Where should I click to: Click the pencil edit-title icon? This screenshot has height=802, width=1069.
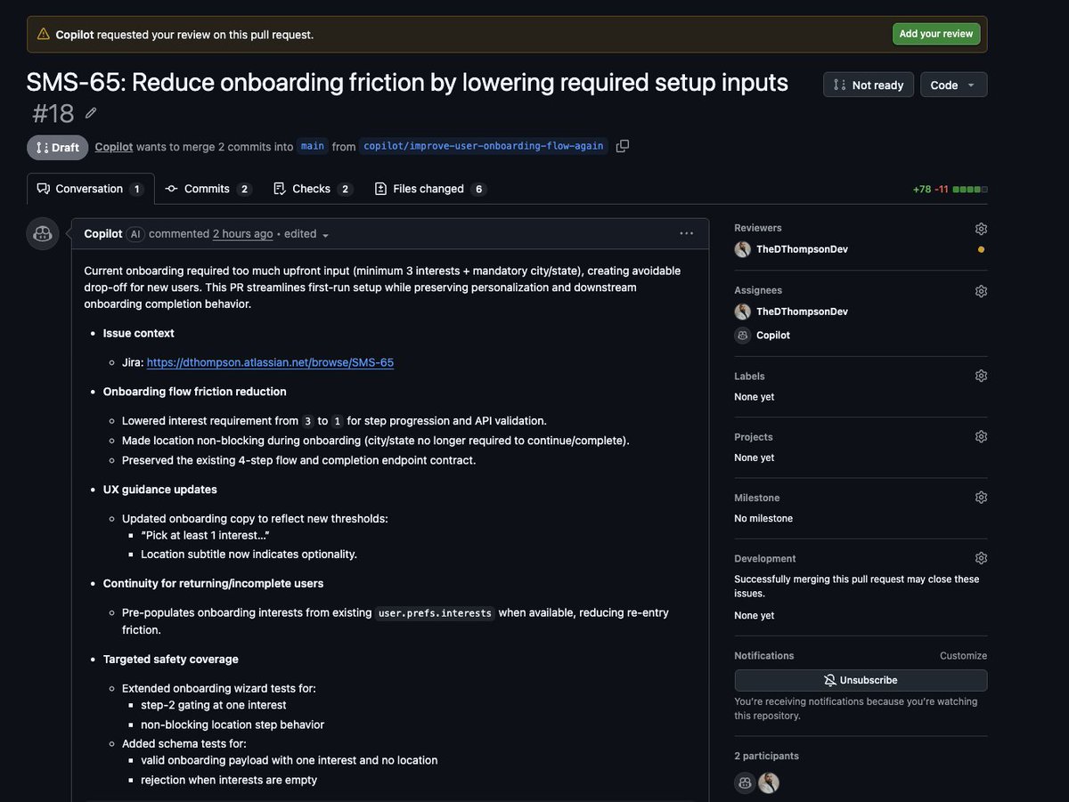pyautogui.click(x=91, y=113)
